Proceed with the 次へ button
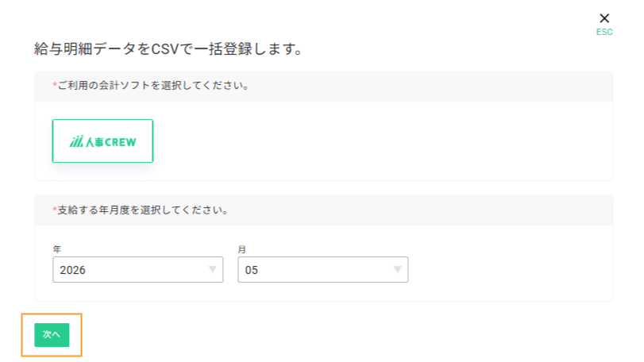The height and width of the screenshot is (362, 644). tap(52, 335)
